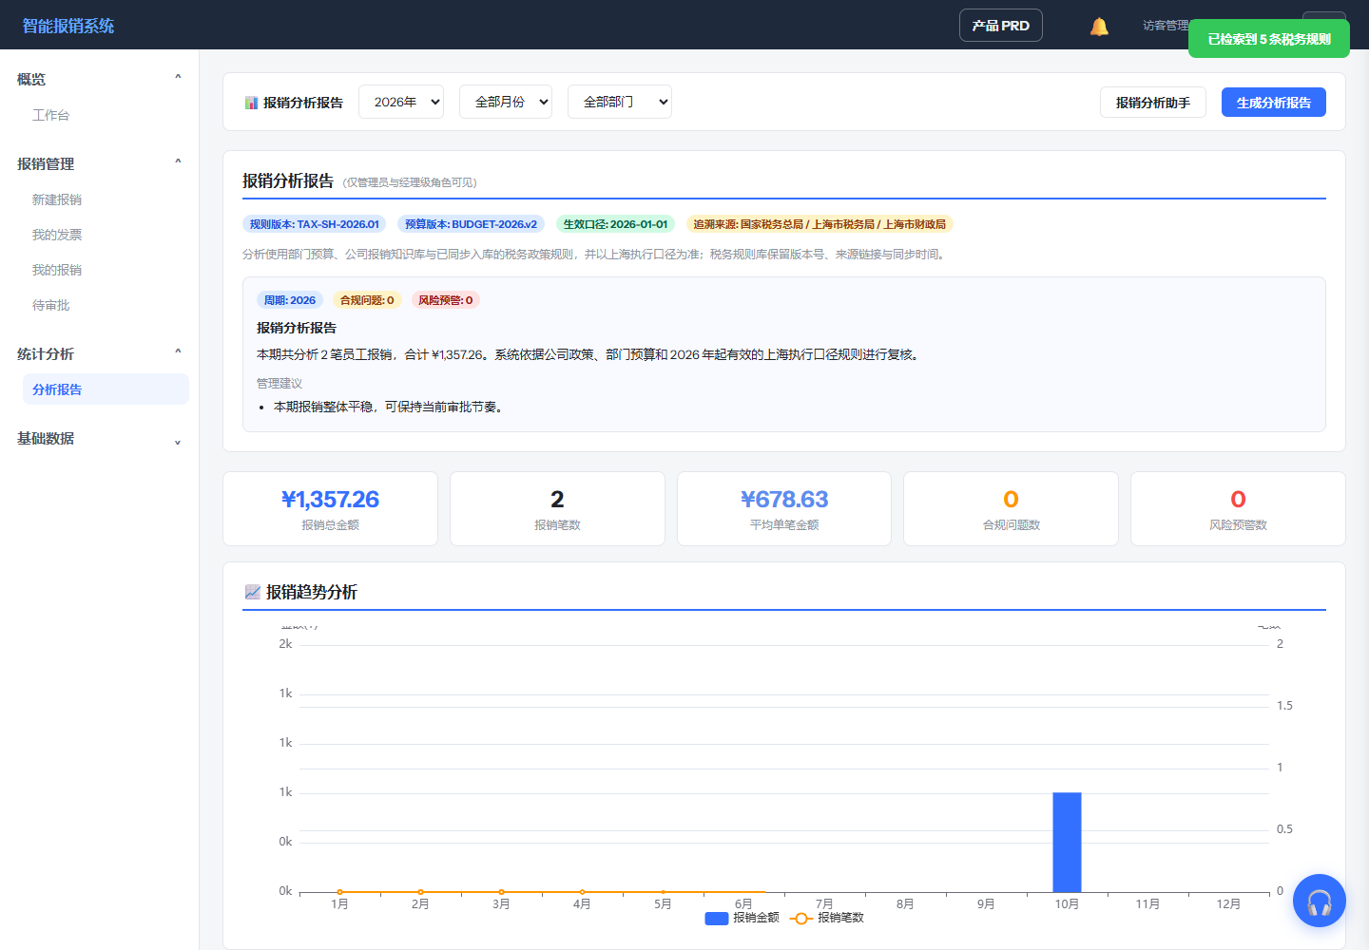Click the 预算版本: BUDGET-2026.v2 tag
Viewport: 1369px width, 950px height.
point(471,224)
